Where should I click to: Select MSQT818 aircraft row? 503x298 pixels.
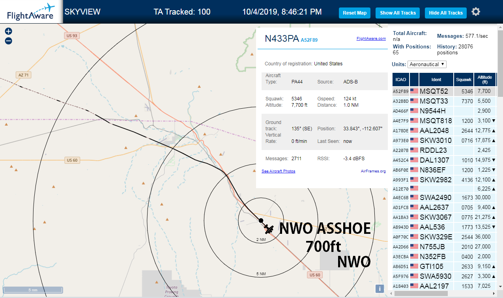(x=444, y=120)
